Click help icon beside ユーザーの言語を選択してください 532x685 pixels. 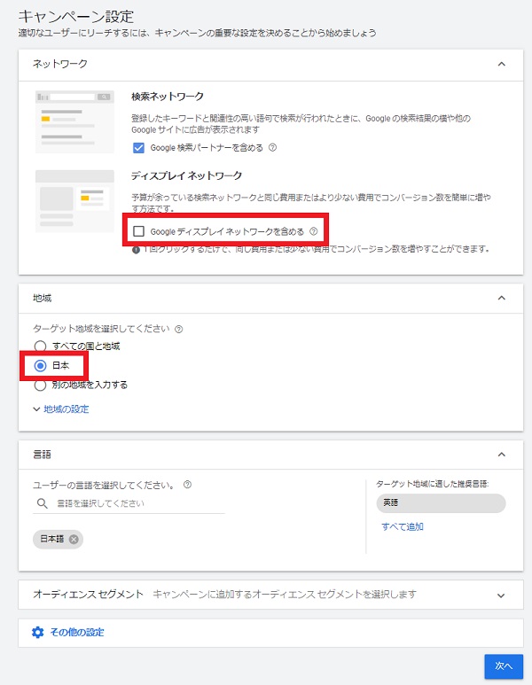click(x=188, y=485)
